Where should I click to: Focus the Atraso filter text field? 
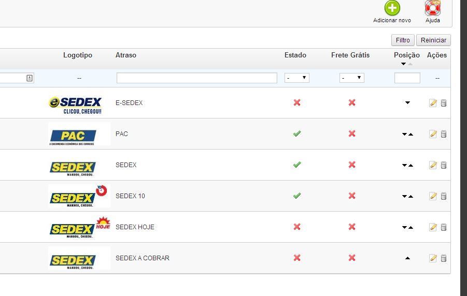click(197, 78)
